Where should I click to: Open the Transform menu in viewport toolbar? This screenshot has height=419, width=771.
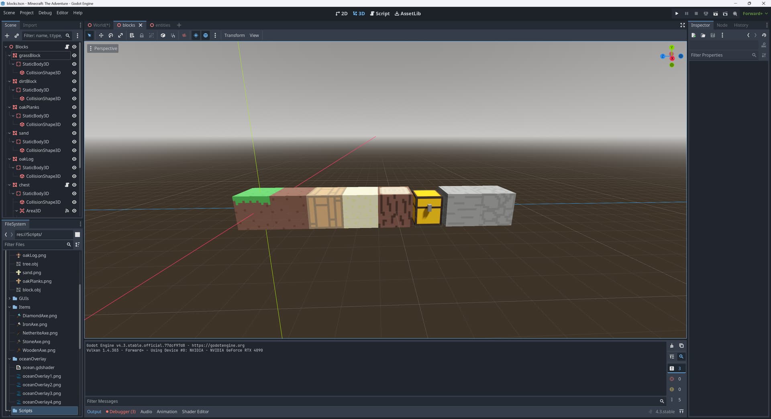click(x=235, y=35)
